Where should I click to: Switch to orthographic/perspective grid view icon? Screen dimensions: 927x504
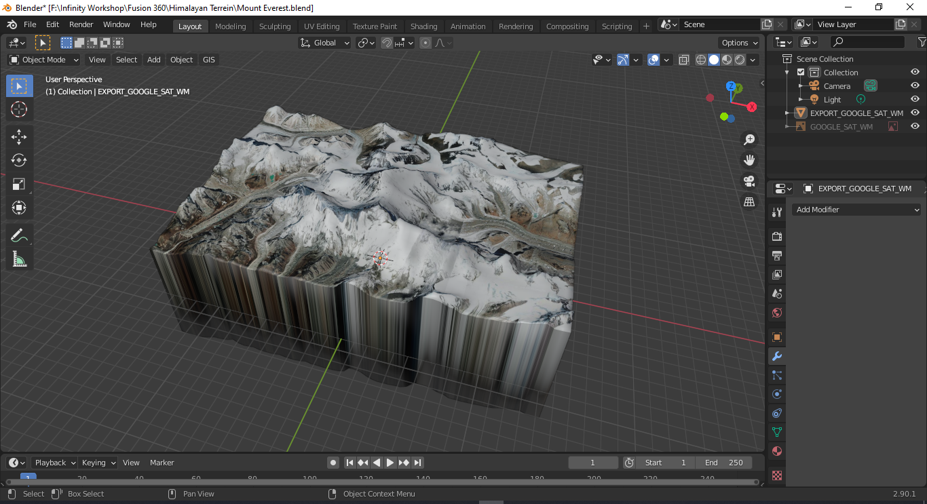[x=749, y=202]
